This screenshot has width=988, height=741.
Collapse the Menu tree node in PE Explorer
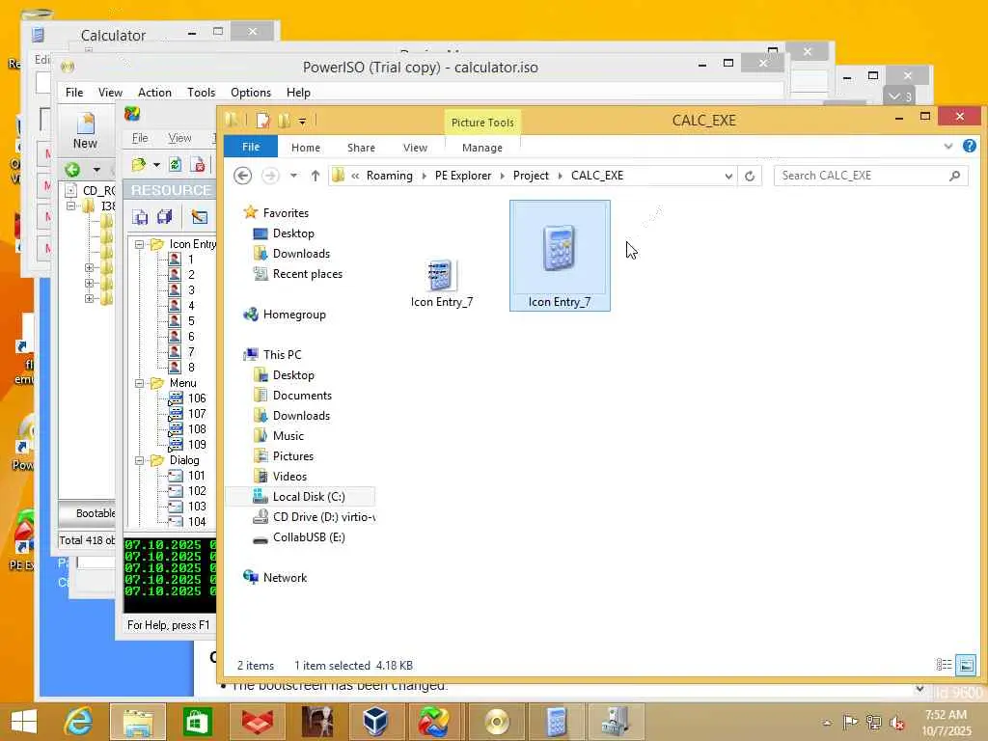coord(139,383)
